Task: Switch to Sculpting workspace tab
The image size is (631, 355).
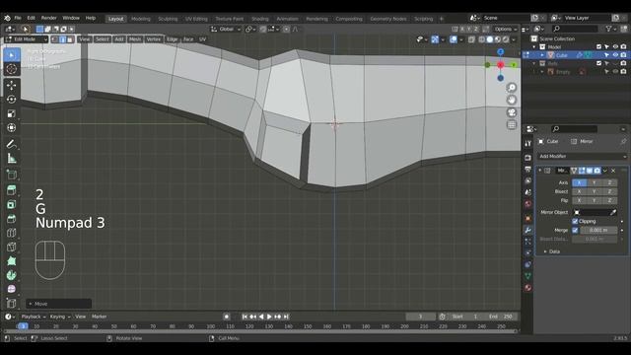Action: [x=168, y=19]
